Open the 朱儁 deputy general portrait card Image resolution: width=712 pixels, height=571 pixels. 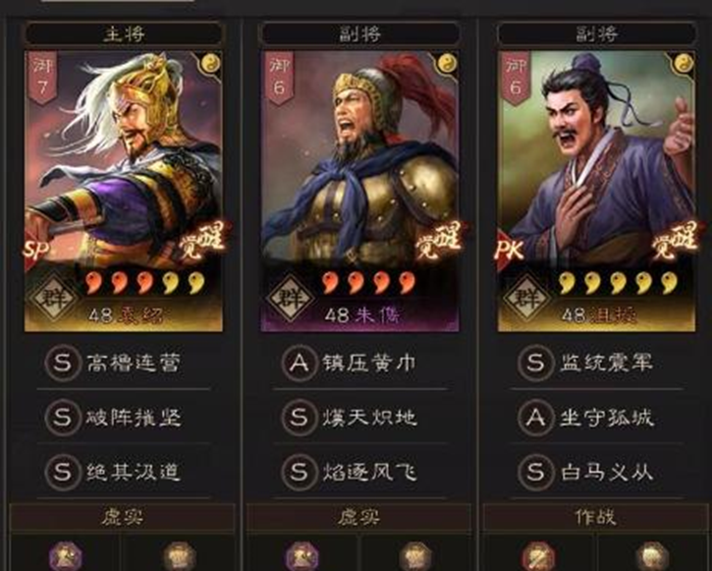359,191
